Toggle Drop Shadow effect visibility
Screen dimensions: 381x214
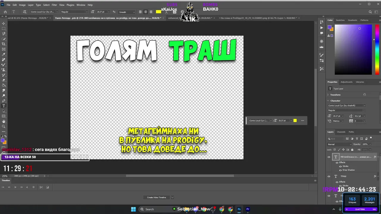[x=341, y=170]
